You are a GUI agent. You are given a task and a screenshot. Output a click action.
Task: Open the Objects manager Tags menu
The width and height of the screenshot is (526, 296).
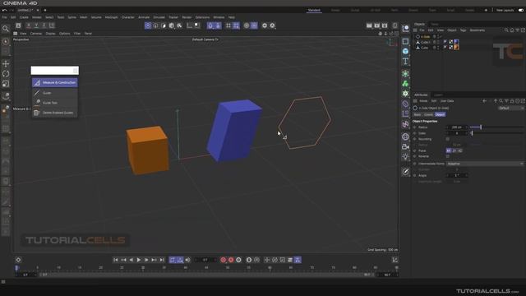click(x=463, y=30)
